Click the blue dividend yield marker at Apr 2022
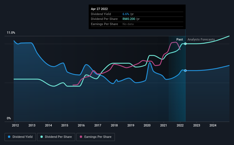This screenshot has height=145, width=234. 185,71
